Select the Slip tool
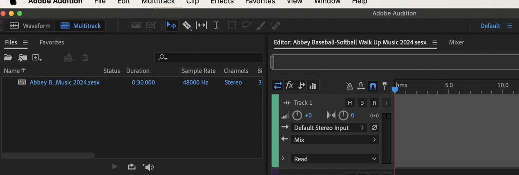This screenshot has width=519, height=175. tap(202, 25)
